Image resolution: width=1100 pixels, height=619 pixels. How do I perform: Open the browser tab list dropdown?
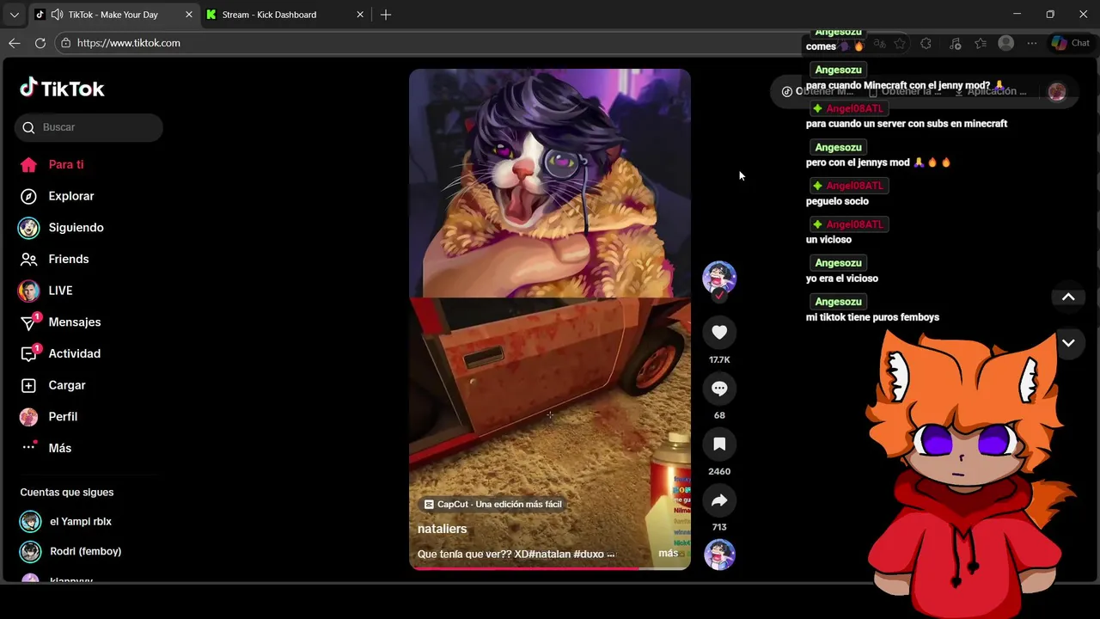(14, 15)
